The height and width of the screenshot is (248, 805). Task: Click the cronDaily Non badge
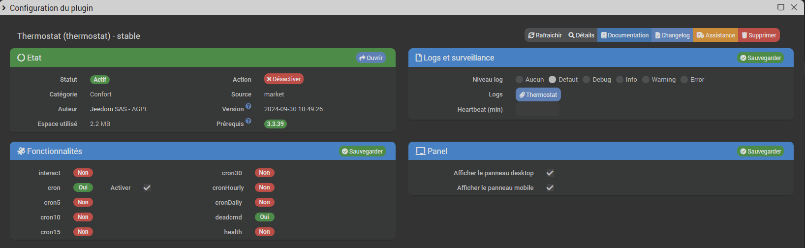point(265,202)
